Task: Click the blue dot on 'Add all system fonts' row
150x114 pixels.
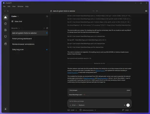Action: [47, 33]
